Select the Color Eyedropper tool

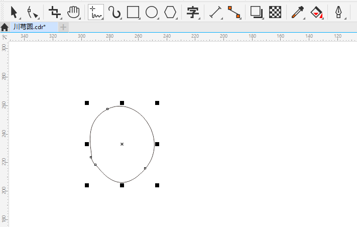[x=298, y=12]
